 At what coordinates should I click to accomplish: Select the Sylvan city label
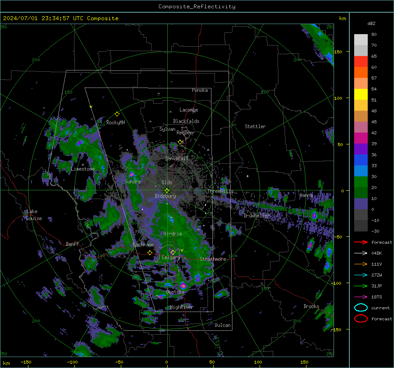[x=167, y=129]
